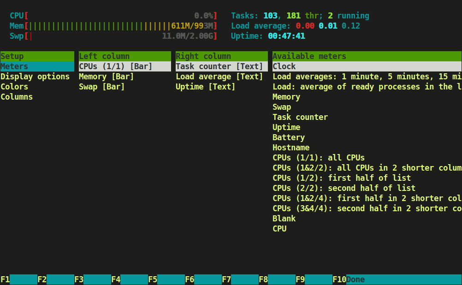Choose CPUs (1/2): first half of list
This screenshot has width=462, height=285.
tap(342, 178)
